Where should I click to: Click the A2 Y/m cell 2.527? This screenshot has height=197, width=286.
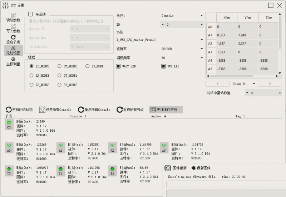tap(248, 44)
